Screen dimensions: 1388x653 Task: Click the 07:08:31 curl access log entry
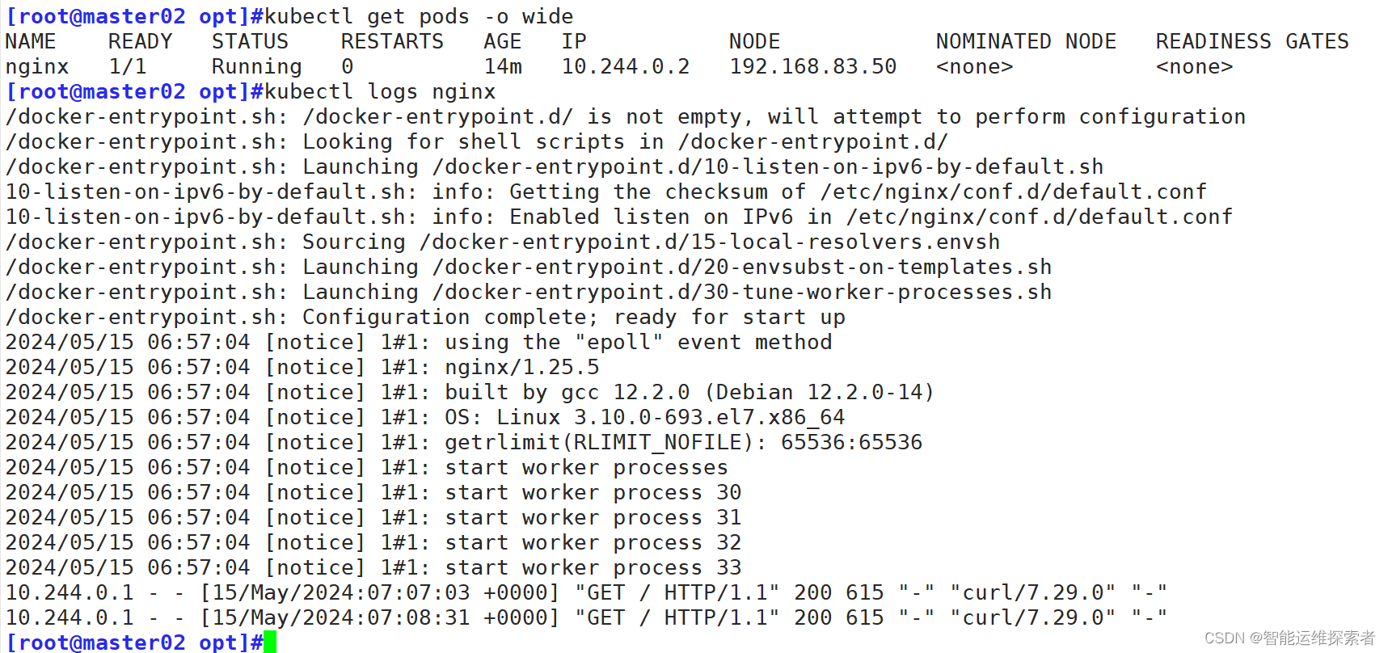[587, 617]
